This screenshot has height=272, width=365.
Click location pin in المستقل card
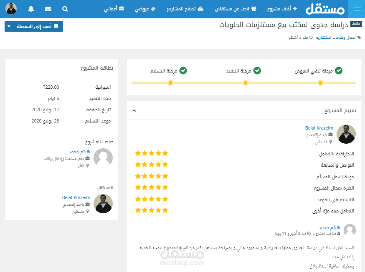pos(88,212)
